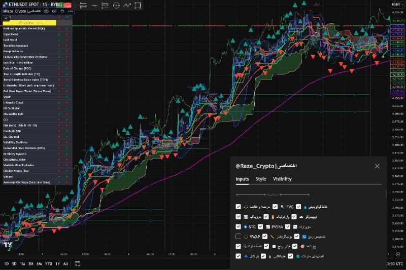The width and height of the screenshot is (406, 270).
Task: Switch to the Style tab
Action: click(x=261, y=179)
